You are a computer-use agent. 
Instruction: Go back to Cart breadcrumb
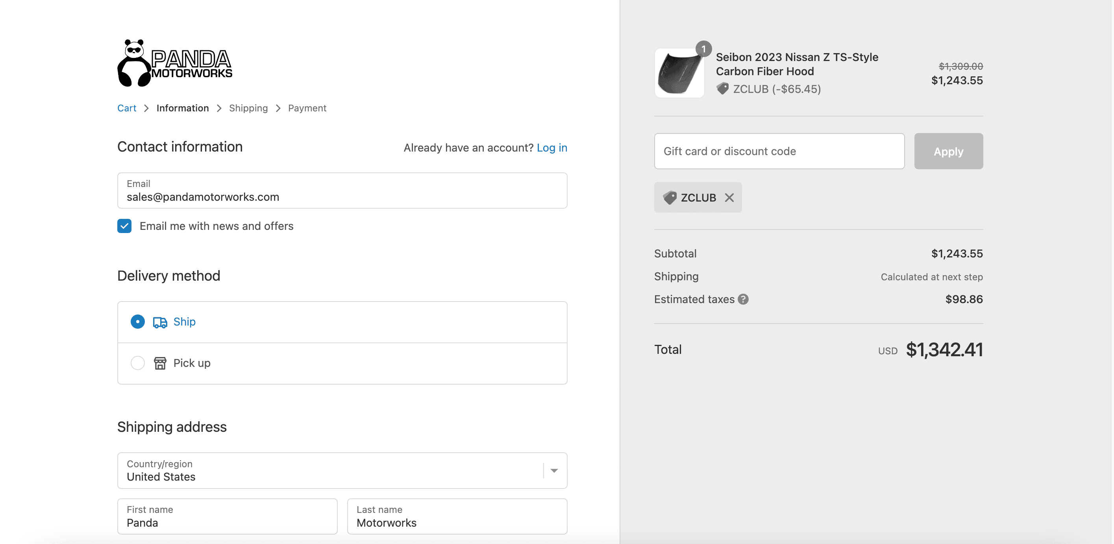pos(127,108)
